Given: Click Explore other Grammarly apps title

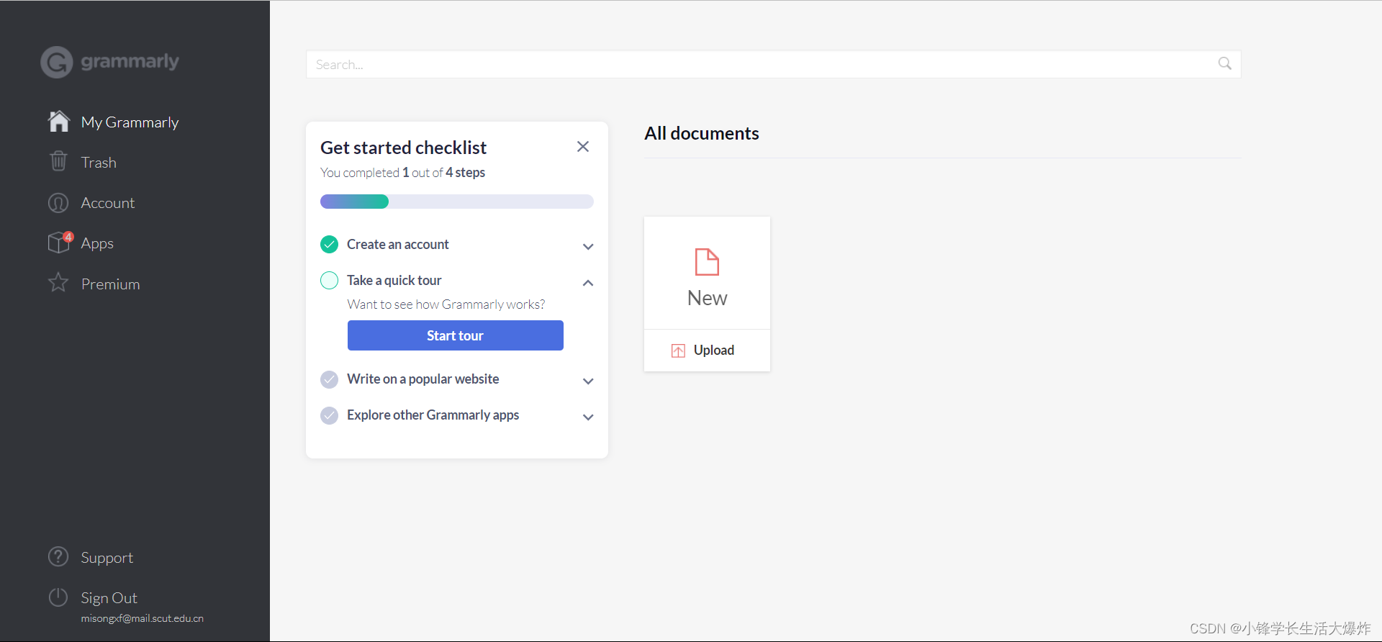Looking at the screenshot, I should (x=433, y=415).
